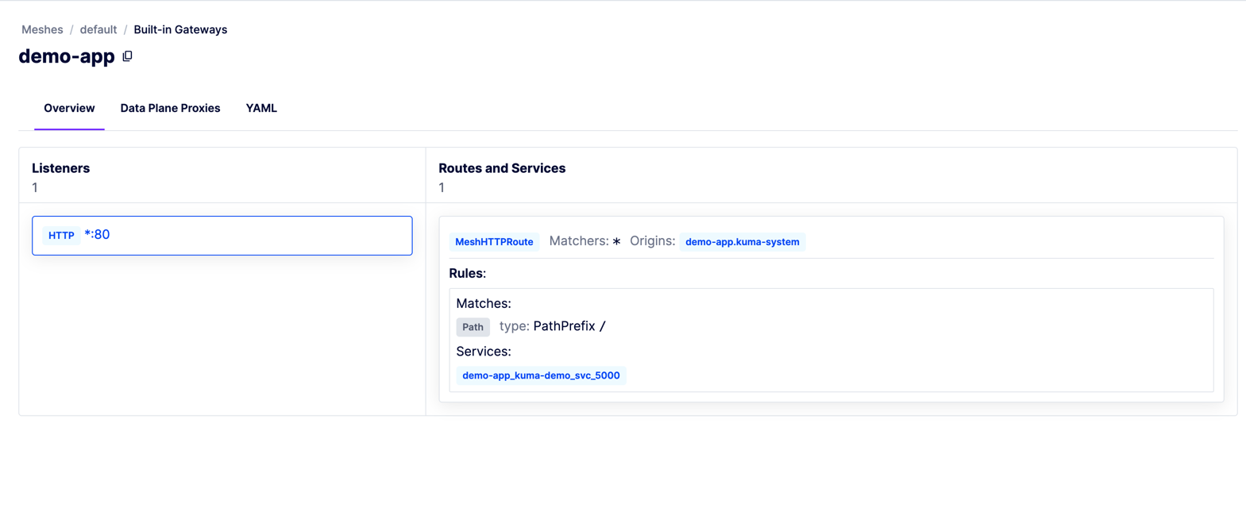1246x515 pixels.
Task: Click the HTTP protocol badge in the listener
Action: (61, 236)
